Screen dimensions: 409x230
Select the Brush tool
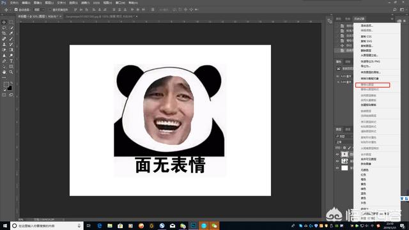pyautogui.click(x=11, y=38)
